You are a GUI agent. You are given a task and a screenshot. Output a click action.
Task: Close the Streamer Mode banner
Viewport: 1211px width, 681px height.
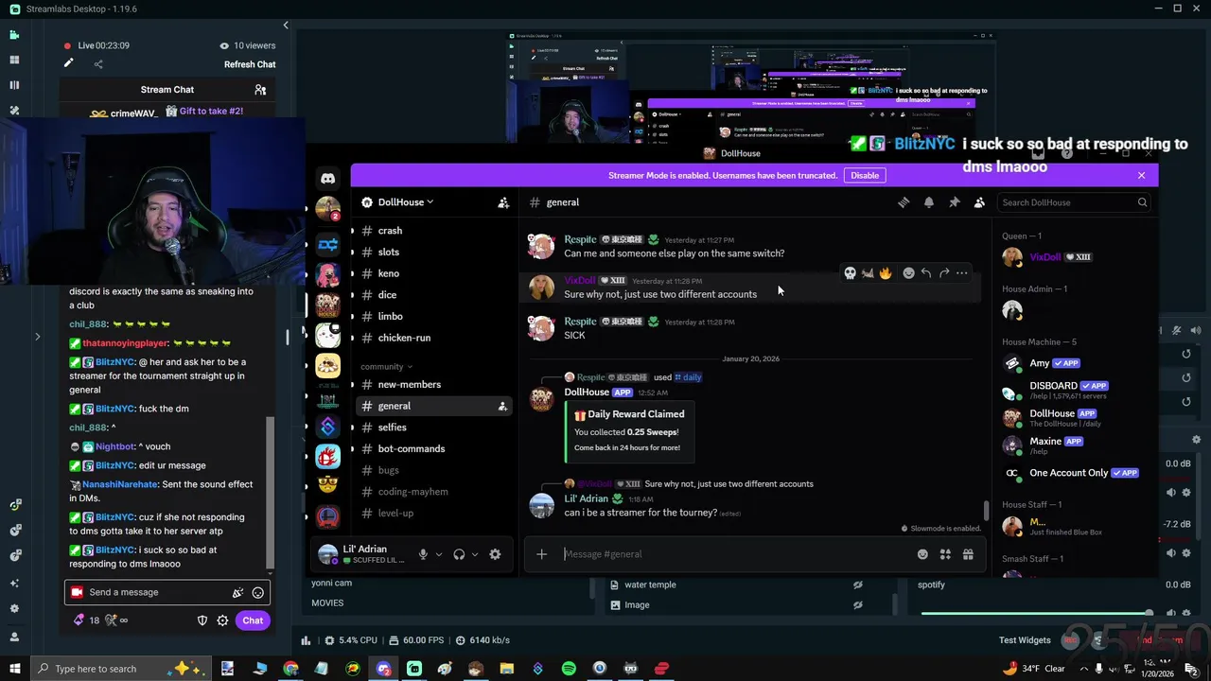click(x=1141, y=175)
